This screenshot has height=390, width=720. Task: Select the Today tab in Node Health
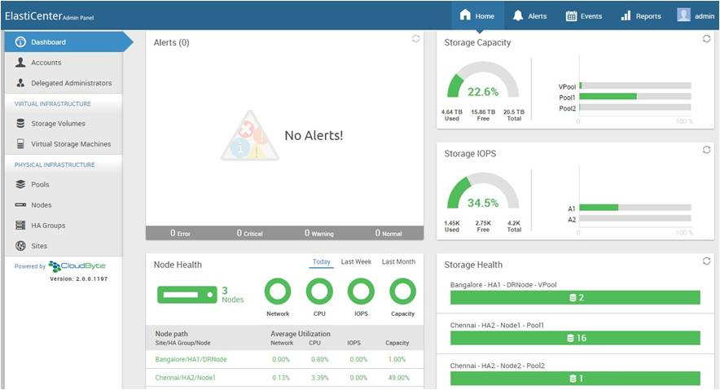322,262
